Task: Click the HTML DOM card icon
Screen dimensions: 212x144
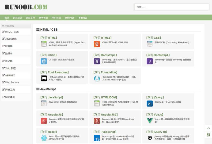Action: pos(97,103)
